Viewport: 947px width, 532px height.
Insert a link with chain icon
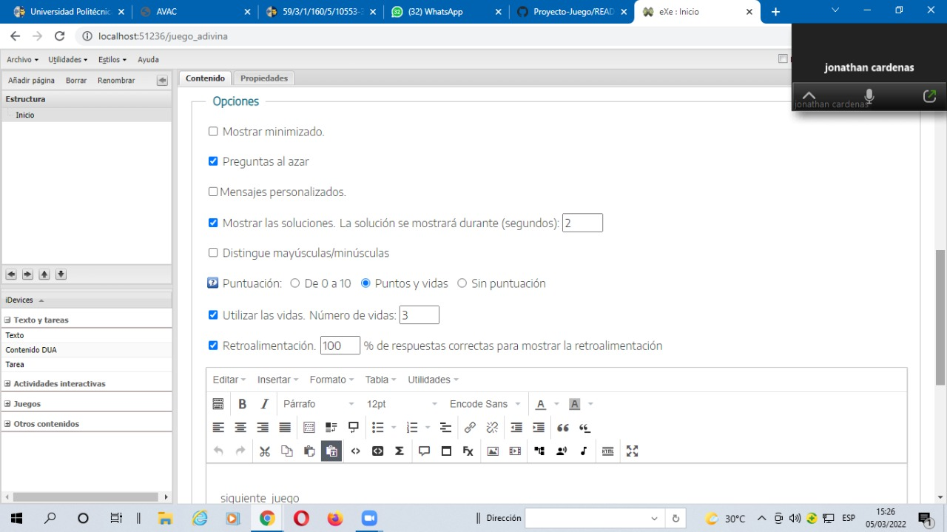(470, 428)
